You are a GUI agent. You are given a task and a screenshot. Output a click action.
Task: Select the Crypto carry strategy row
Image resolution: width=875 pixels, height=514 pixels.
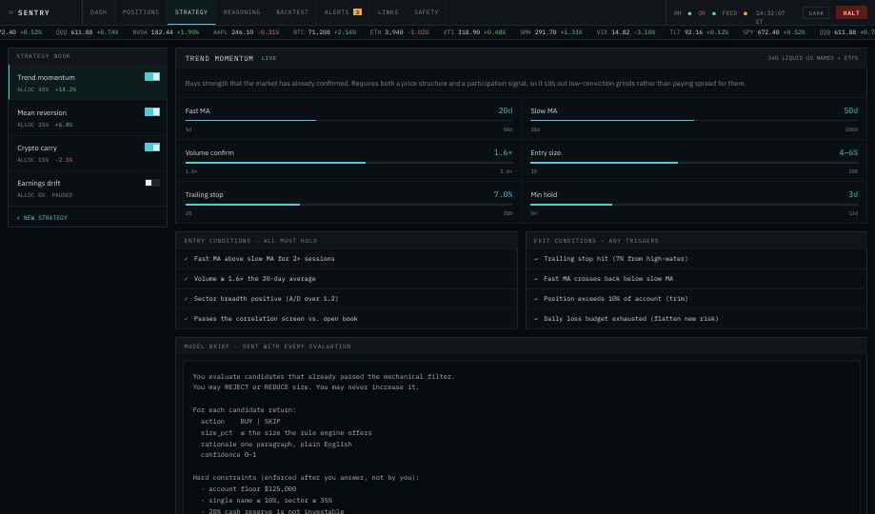88,153
